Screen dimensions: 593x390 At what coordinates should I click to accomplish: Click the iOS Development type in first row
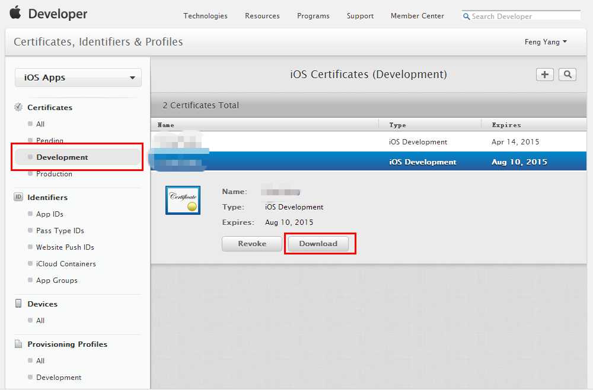coord(418,142)
